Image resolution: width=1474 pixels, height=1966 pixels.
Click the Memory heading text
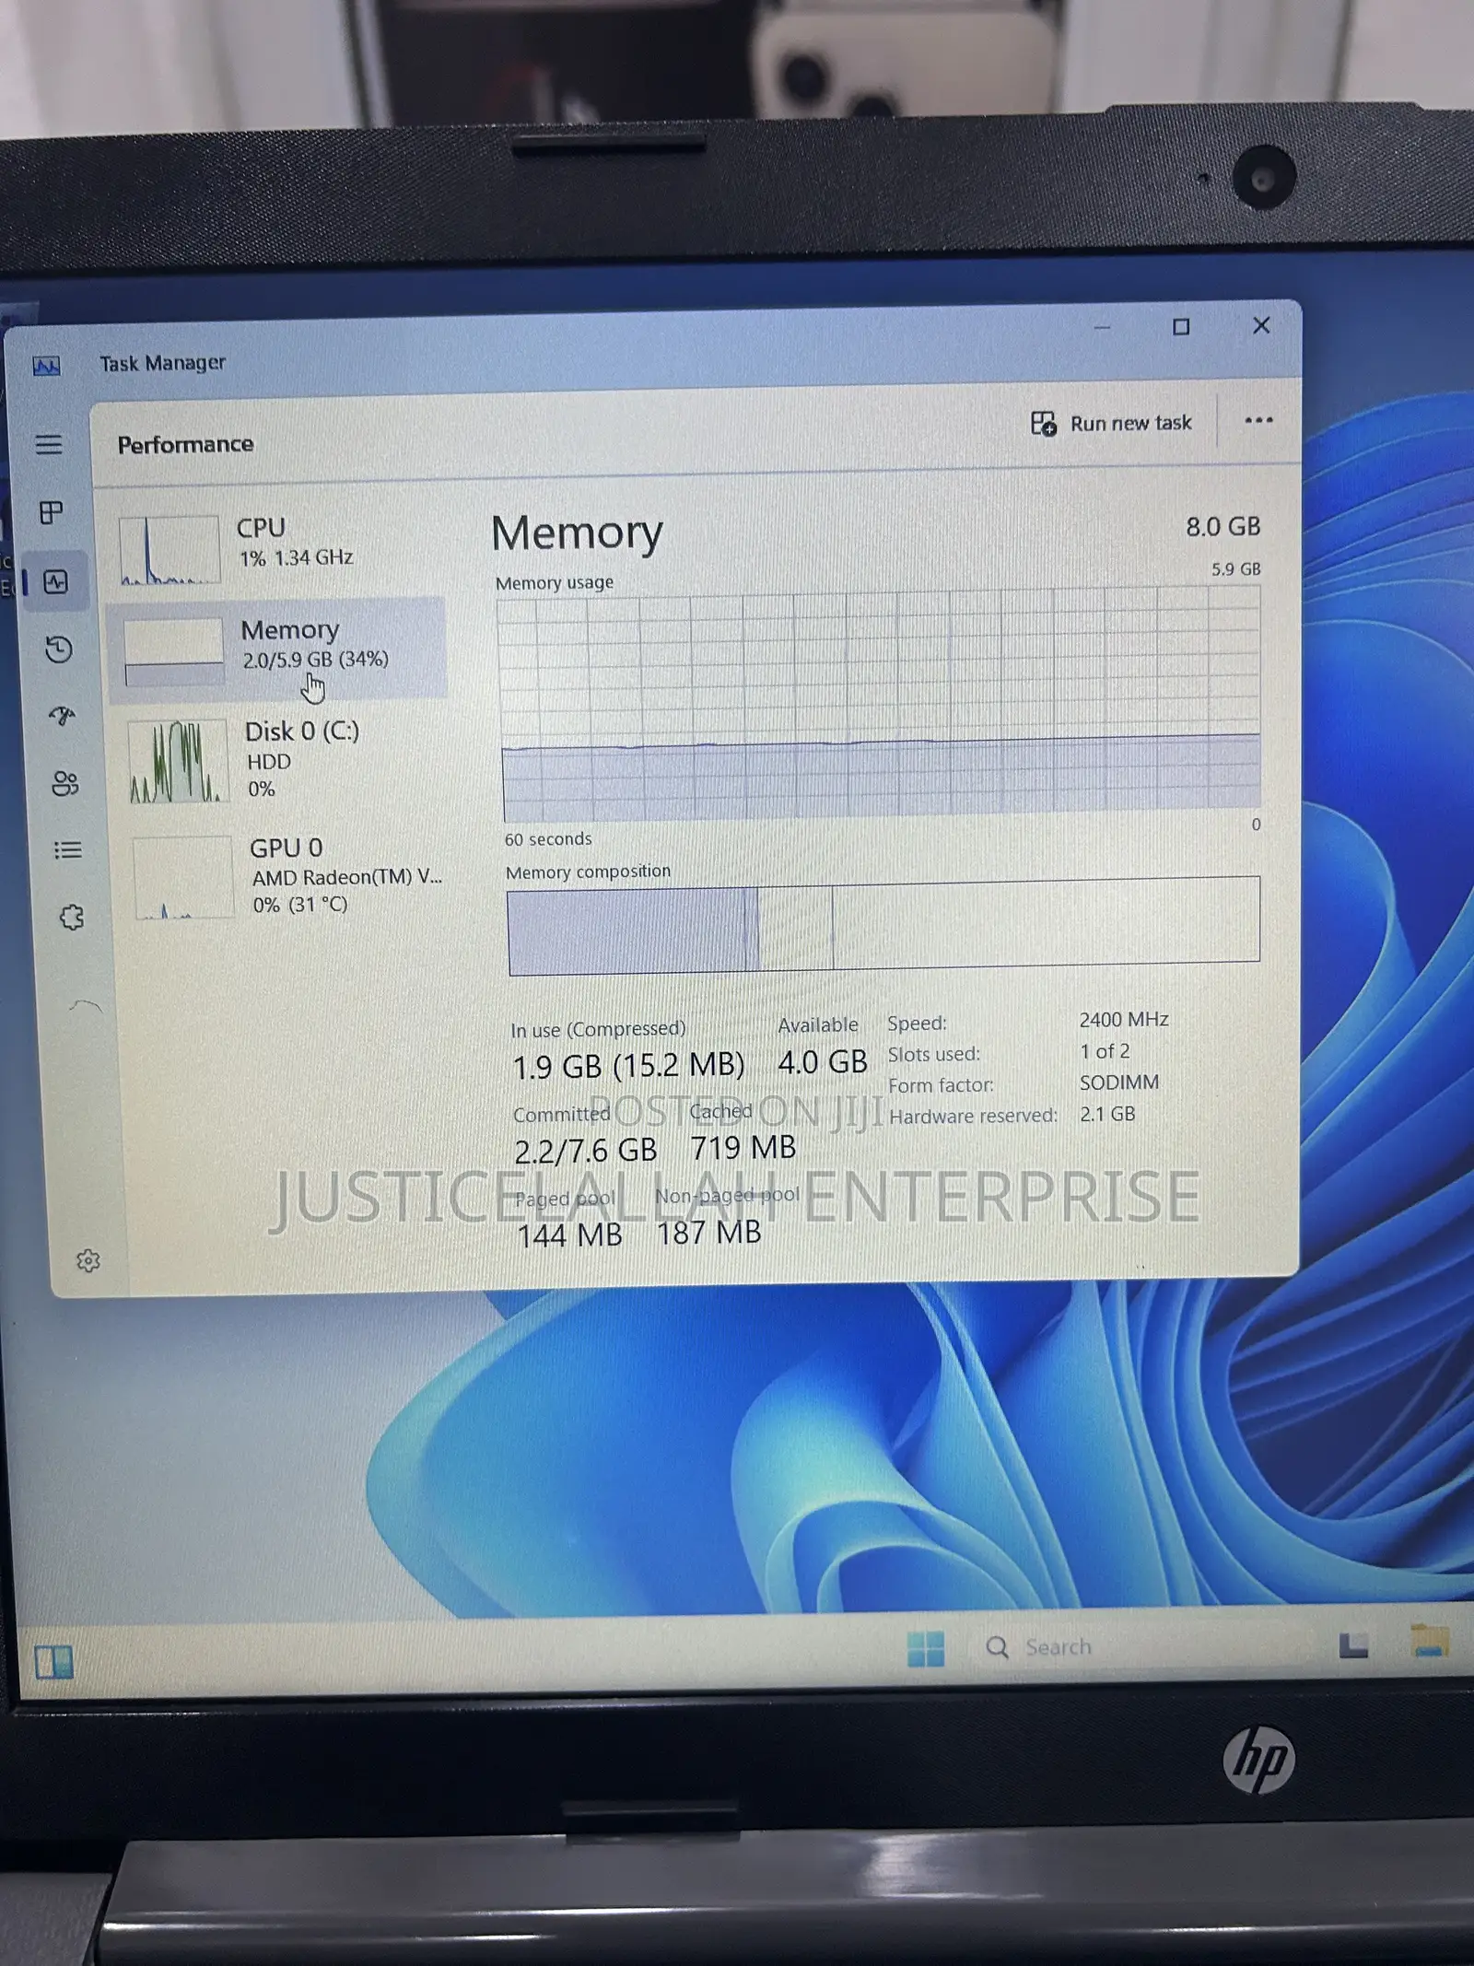pyautogui.click(x=577, y=533)
